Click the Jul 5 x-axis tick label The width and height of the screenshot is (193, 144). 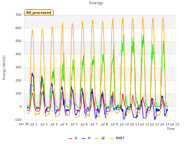click(74, 124)
